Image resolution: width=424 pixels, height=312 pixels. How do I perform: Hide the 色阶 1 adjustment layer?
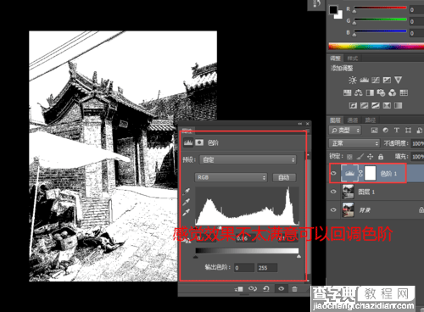[333, 173]
